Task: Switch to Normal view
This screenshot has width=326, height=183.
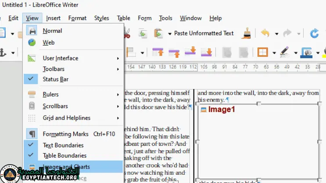Action: tap(73, 31)
